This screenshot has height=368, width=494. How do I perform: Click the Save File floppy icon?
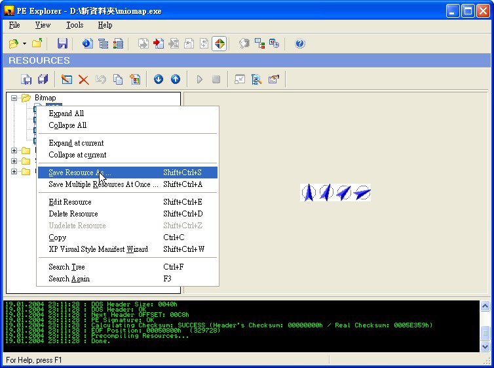[62, 43]
